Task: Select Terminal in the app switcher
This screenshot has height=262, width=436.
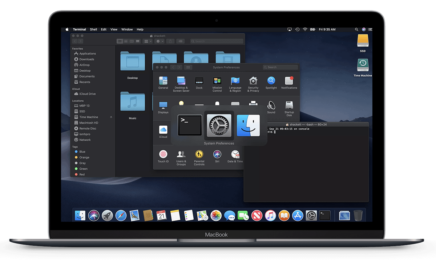Action: tap(190, 125)
